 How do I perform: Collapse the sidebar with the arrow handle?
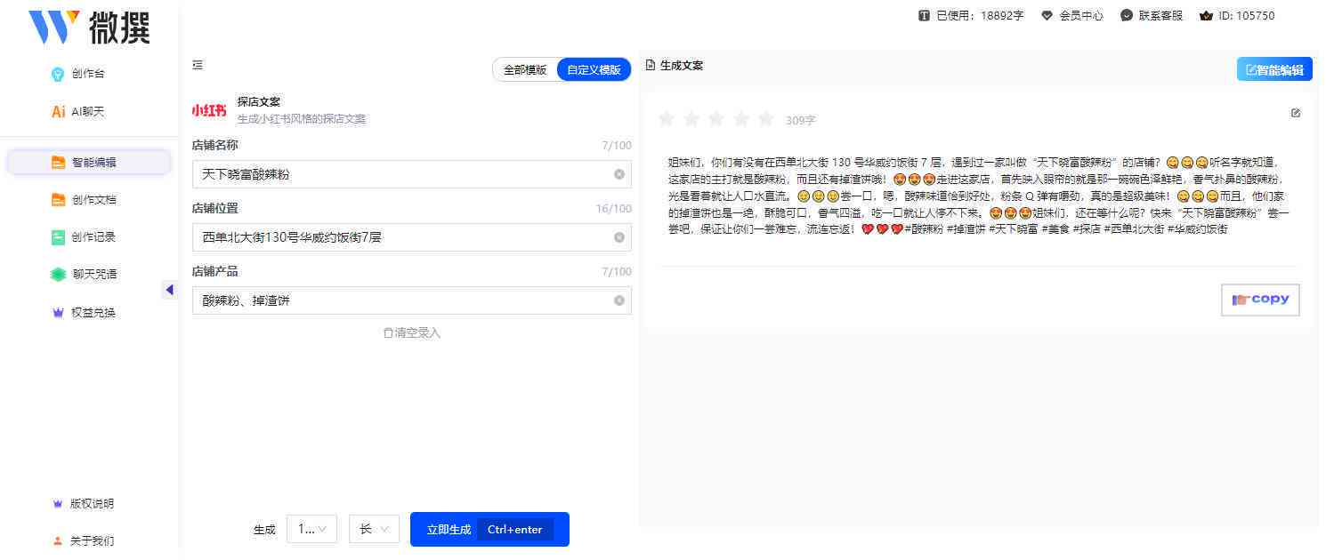[x=170, y=290]
